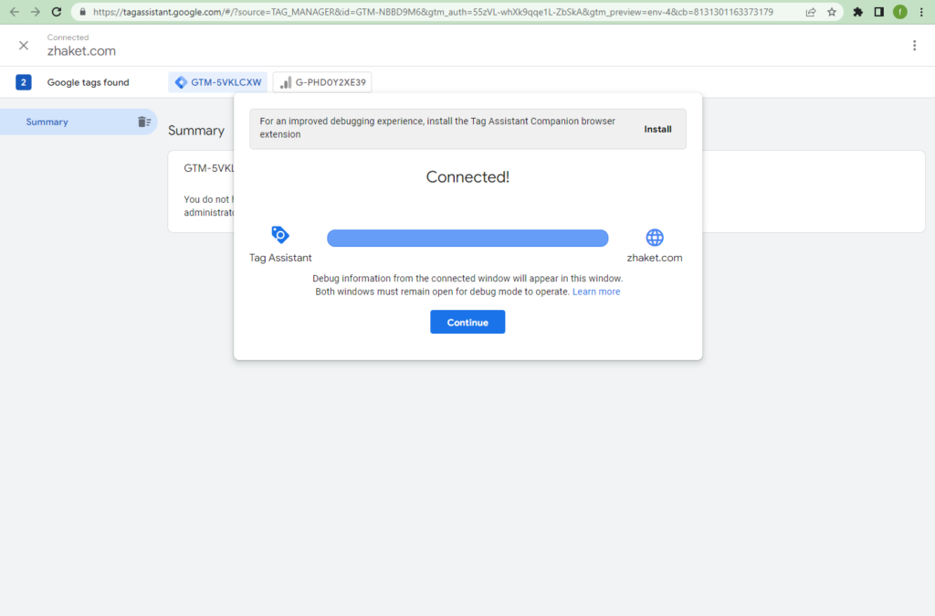Select the GTM-5VKLCXW tag chip

point(217,82)
